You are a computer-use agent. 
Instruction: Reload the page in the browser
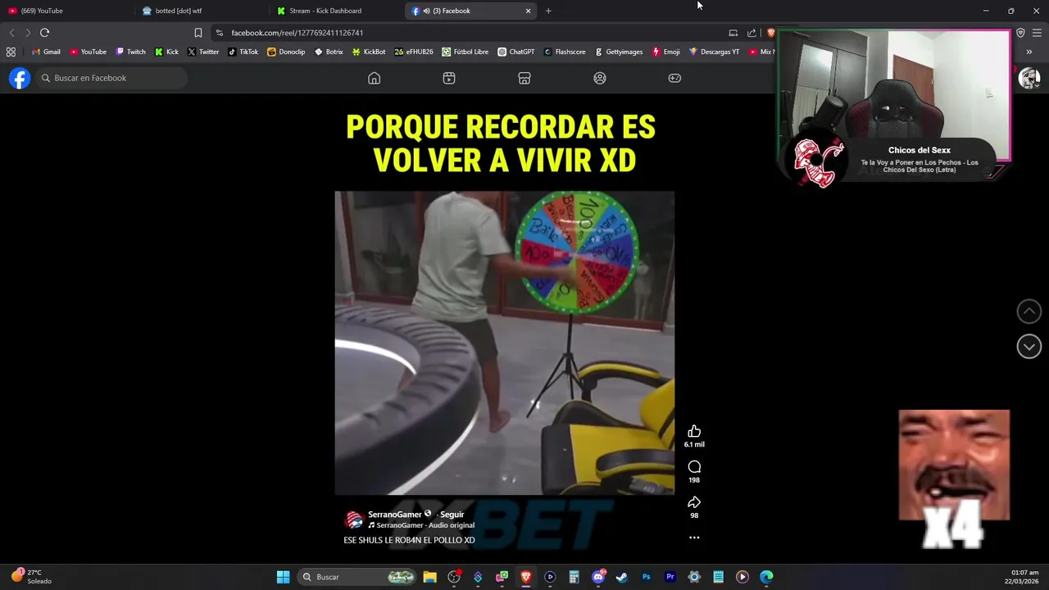coord(44,33)
